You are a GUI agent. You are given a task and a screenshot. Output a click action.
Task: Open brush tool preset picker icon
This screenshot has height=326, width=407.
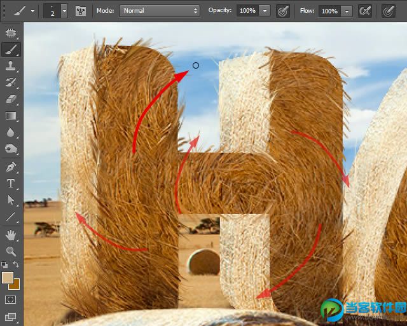coord(20,11)
